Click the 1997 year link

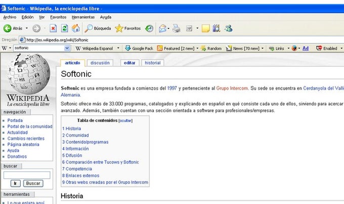[172, 88]
